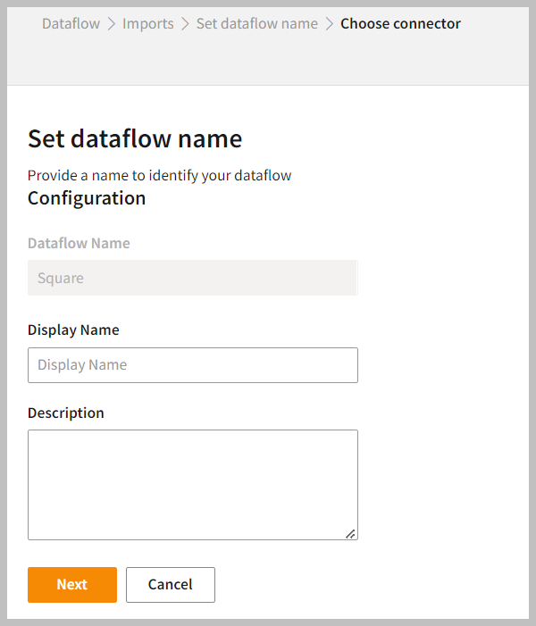Click the 'Choose connector' breadcrumb item
Image resolution: width=536 pixels, height=626 pixels.
(x=400, y=23)
